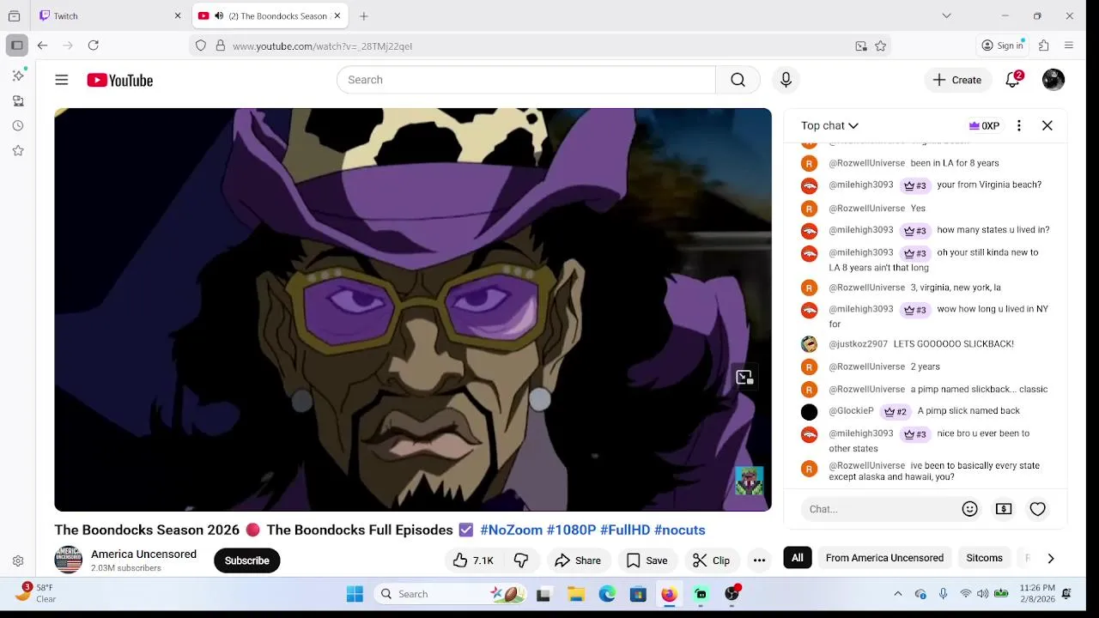
Task: Click the YouTube search magnifier button
Action: point(738,80)
